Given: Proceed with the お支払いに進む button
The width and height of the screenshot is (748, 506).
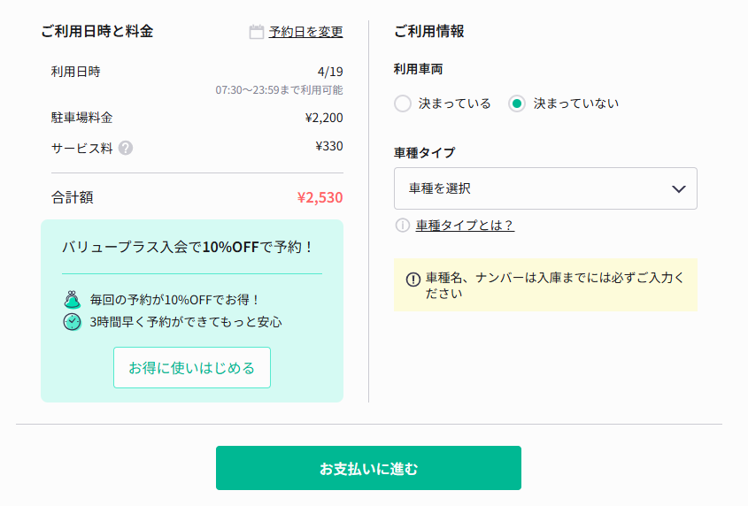Looking at the screenshot, I should click(x=368, y=468).
